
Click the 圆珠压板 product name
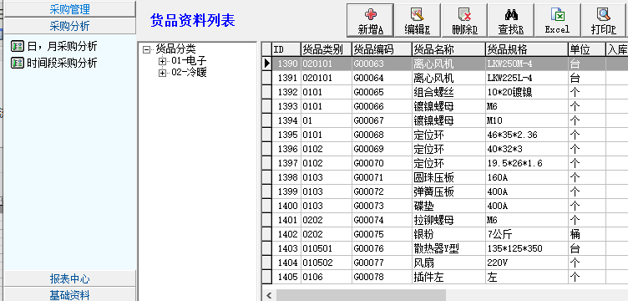449,177
